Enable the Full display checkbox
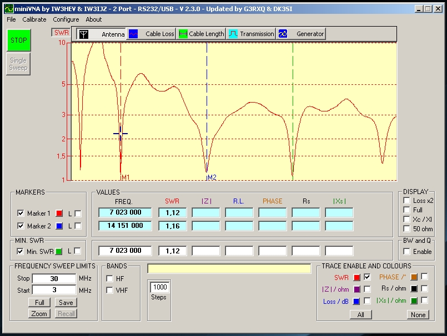Image resolution: width=447 pixels, height=336 pixels. tap(407, 210)
